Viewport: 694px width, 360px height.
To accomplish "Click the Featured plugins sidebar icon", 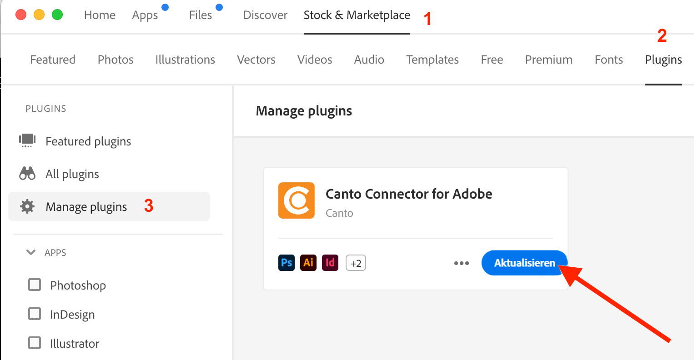I will click(x=27, y=141).
